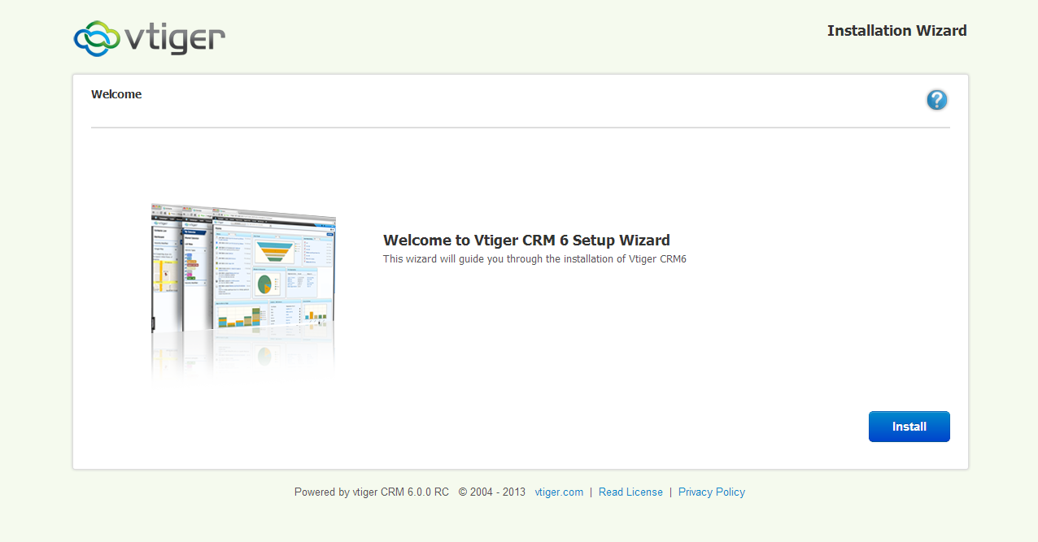Image resolution: width=1038 pixels, height=542 pixels.
Task: Click the CRM dashboard screenshot thumbnail
Action: [243, 268]
